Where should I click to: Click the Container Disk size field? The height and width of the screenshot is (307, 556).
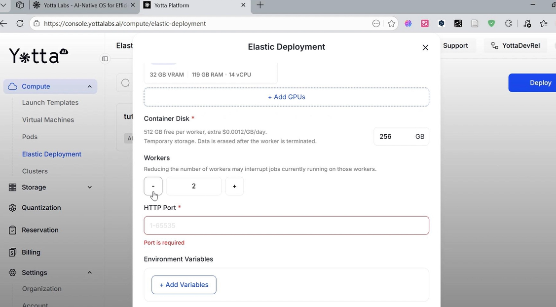(393, 137)
